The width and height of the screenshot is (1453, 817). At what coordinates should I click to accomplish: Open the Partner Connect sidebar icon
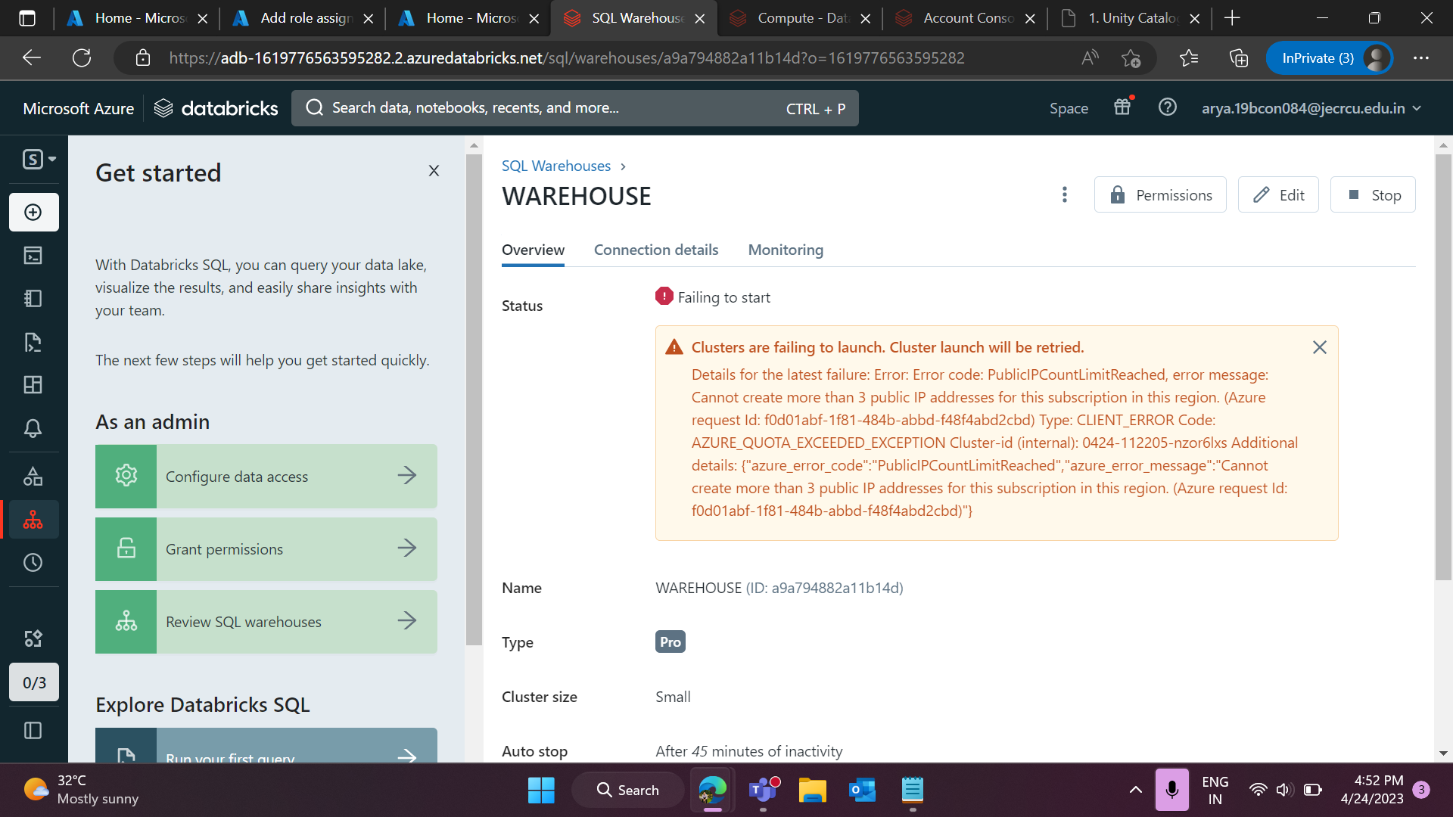pos(33,638)
